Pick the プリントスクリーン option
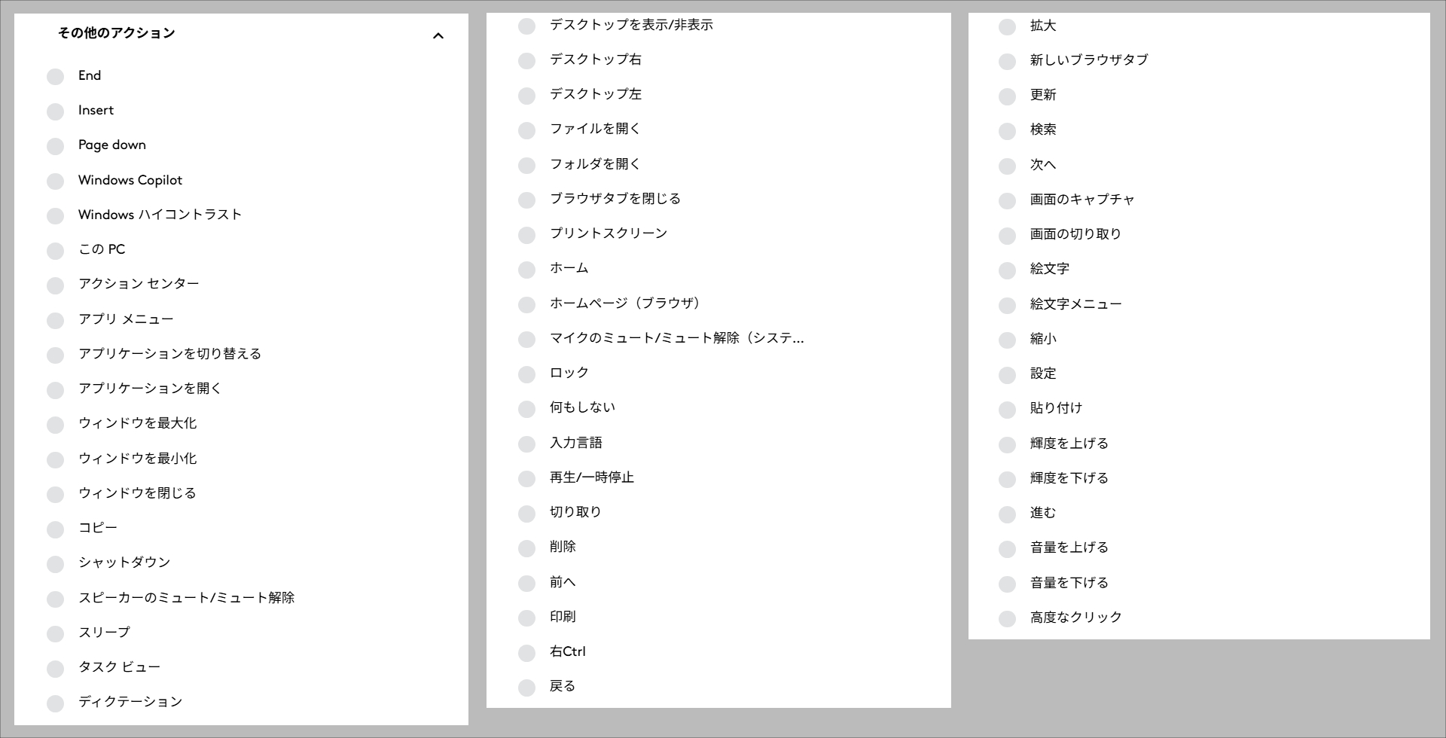Image resolution: width=1446 pixels, height=738 pixels. 526,234
